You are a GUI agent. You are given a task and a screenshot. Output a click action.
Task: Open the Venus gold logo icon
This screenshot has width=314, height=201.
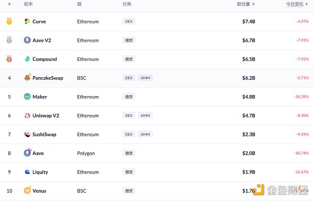(28, 190)
